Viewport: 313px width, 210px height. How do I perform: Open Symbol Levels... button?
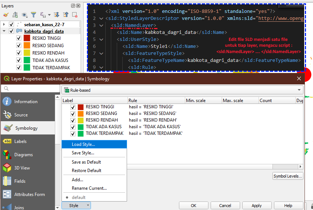click(288, 176)
